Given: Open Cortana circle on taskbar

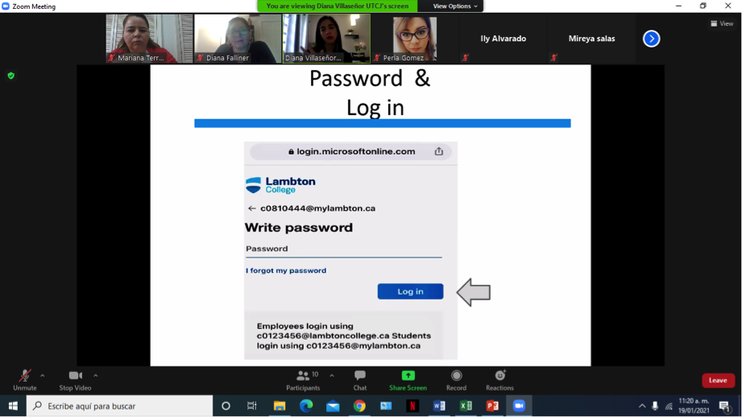Looking at the screenshot, I should [226, 406].
